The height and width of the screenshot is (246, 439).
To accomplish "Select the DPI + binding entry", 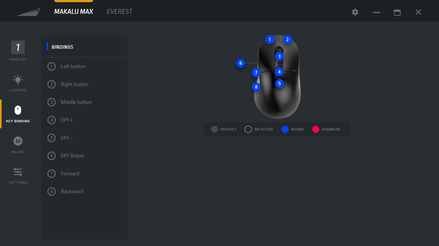I will [84, 120].
